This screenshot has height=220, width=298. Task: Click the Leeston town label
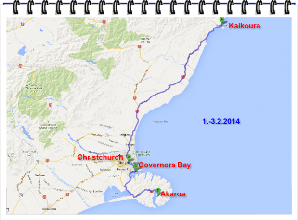click(x=98, y=191)
